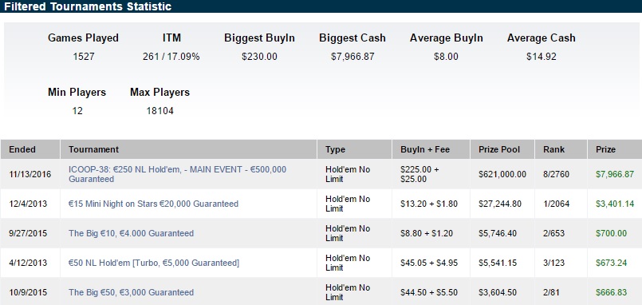Select date 11/13/2016 in Ended column
The width and height of the screenshot is (642, 305).
coord(30,174)
